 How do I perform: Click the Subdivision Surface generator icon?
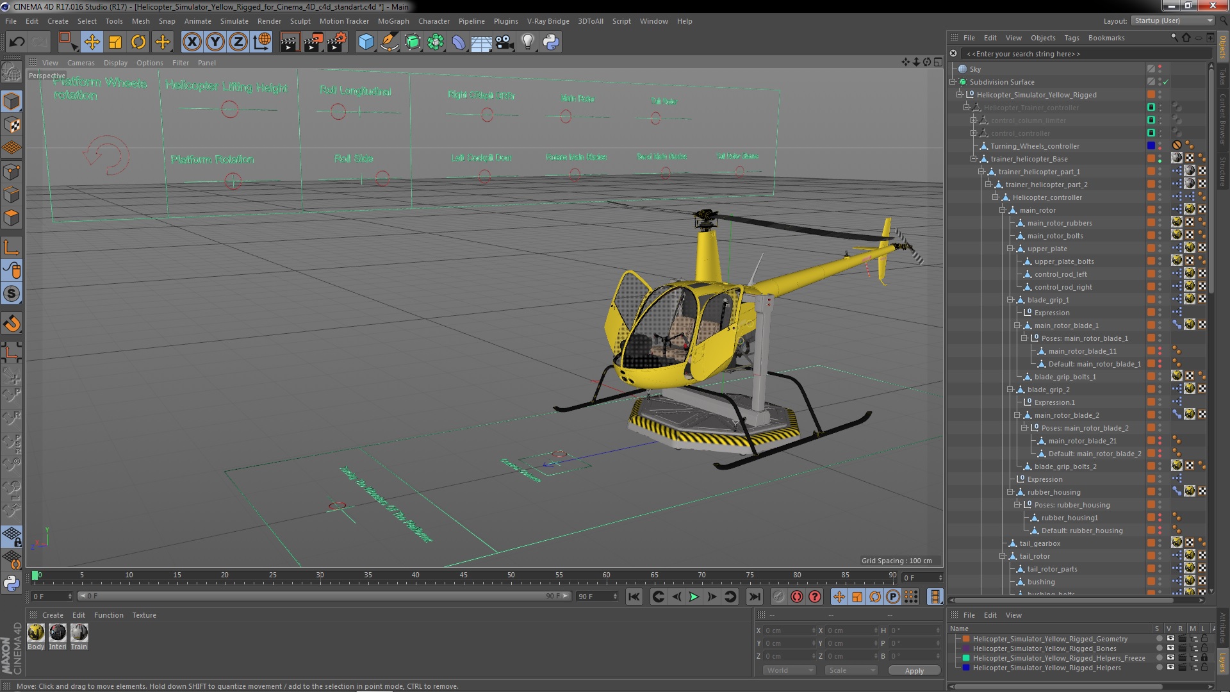click(x=413, y=42)
